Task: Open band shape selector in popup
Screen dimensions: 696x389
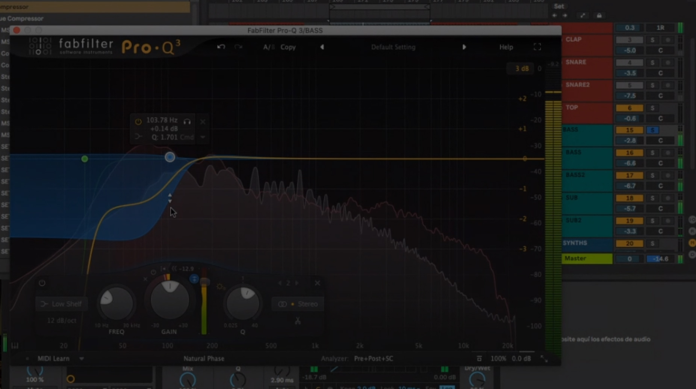Action: pos(138,137)
